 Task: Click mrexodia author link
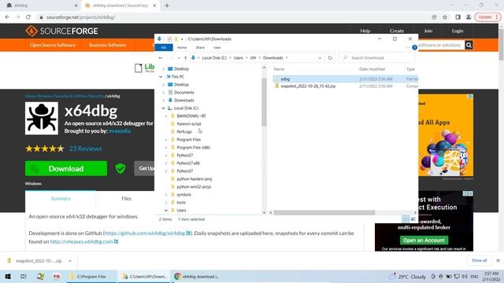click(120, 131)
